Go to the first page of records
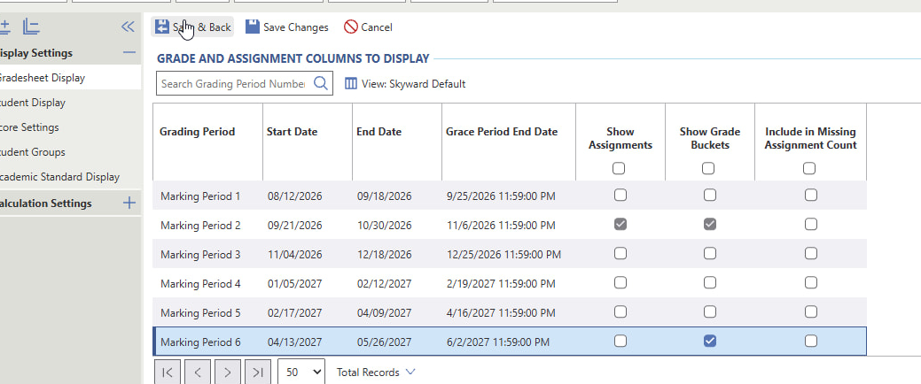 [167, 372]
